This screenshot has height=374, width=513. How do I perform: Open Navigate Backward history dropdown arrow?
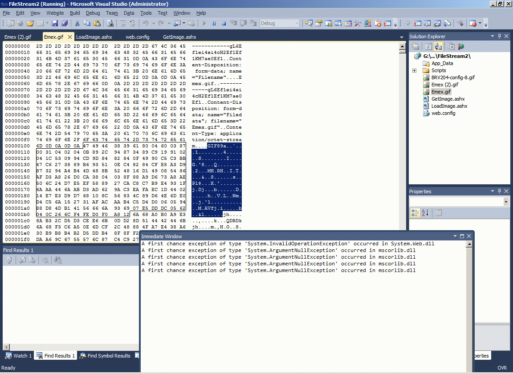pyautogui.click(x=183, y=23)
